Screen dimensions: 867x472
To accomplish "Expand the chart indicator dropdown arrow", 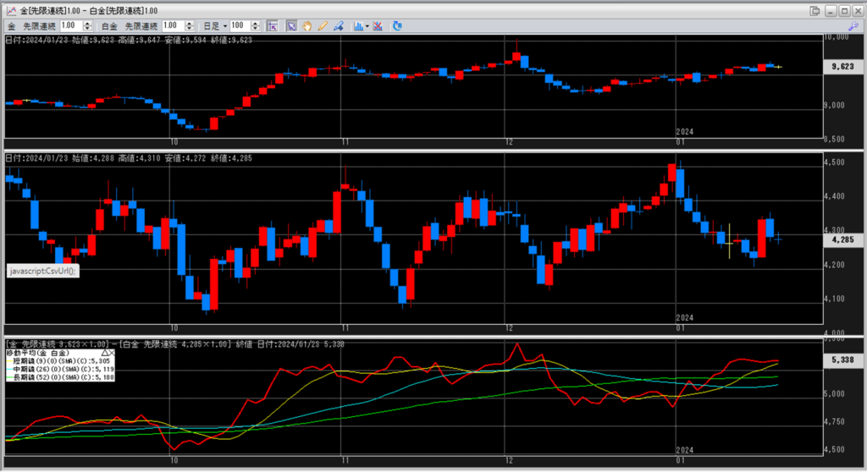I will [366, 26].
